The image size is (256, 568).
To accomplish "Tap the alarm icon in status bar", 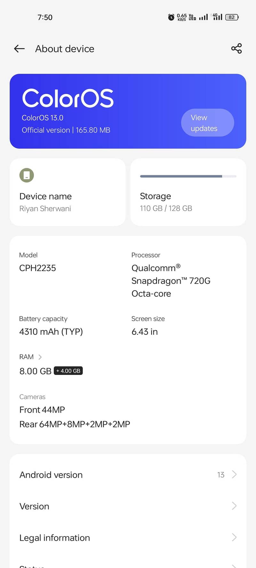I will coord(171,17).
